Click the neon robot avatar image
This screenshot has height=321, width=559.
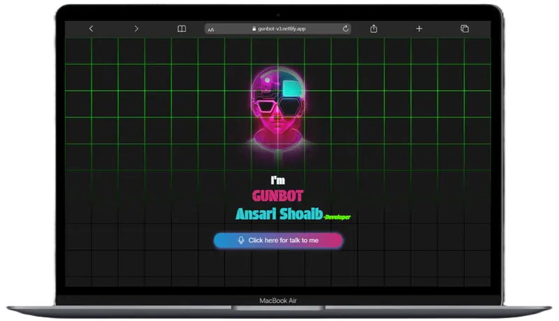[x=278, y=109]
